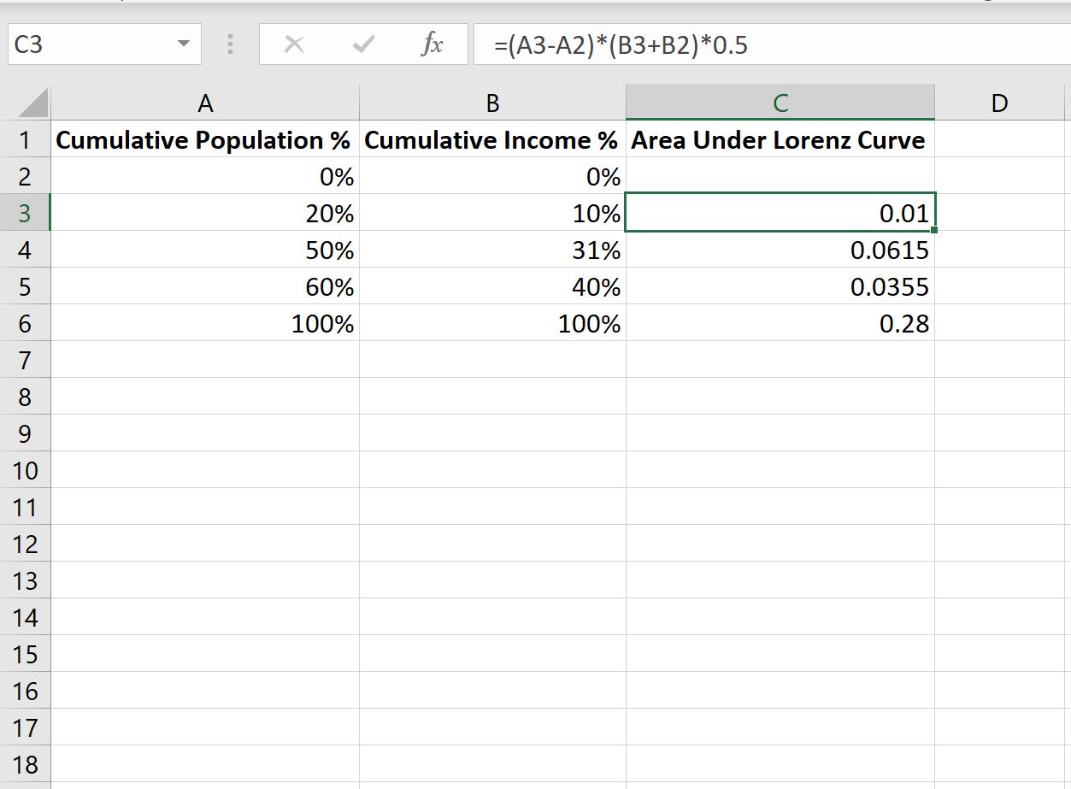
Task: Select column B header
Action: pos(492,103)
